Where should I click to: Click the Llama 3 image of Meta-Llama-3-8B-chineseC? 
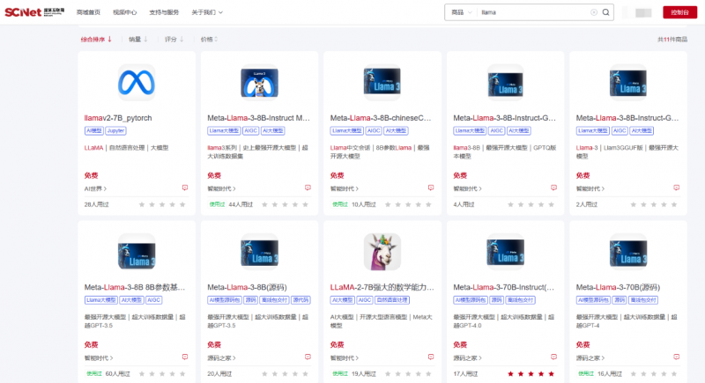(x=382, y=82)
